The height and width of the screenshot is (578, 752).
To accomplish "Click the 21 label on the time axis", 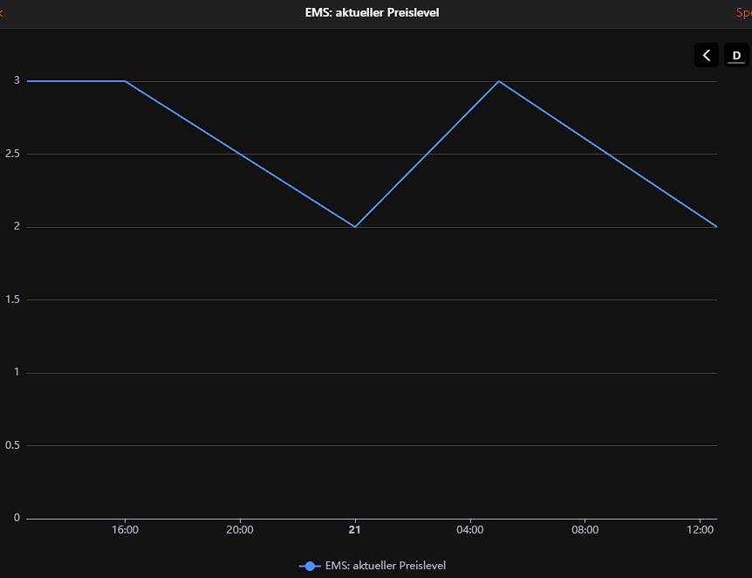I will pyautogui.click(x=354, y=529).
